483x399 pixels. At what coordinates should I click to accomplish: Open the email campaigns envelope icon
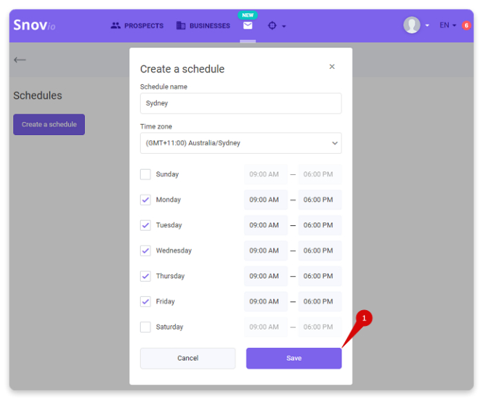[248, 25]
